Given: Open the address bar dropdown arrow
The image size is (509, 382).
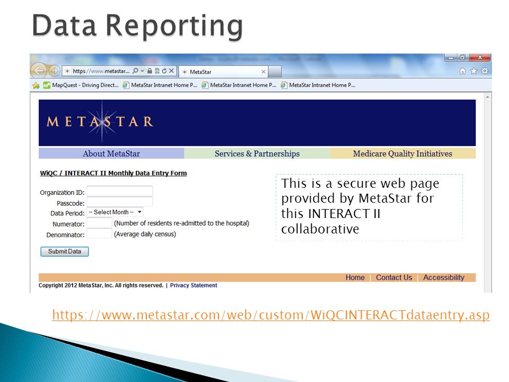Looking at the screenshot, I should click(x=142, y=71).
